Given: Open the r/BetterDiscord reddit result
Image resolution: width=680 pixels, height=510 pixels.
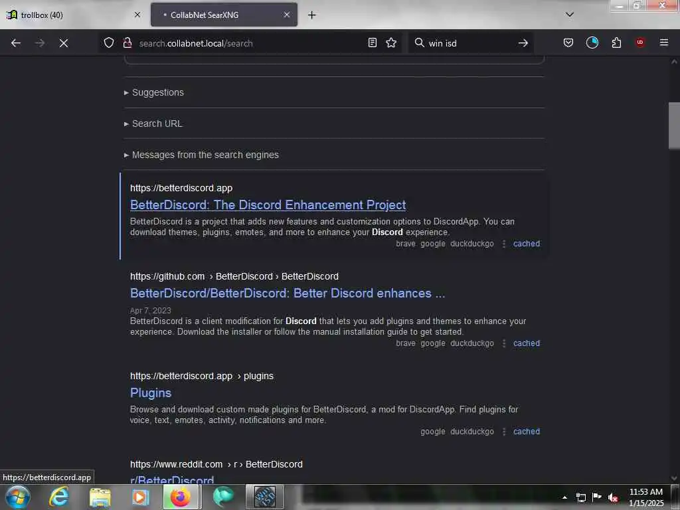Looking at the screenshot, I should coord(172,479).
